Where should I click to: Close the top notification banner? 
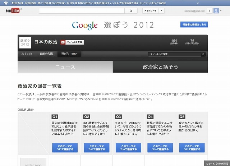pyautogui.click(x=198, y=3)
